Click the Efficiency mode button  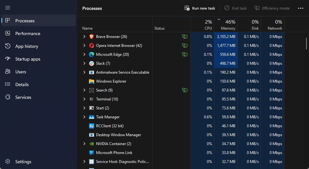tap(272, 8)
